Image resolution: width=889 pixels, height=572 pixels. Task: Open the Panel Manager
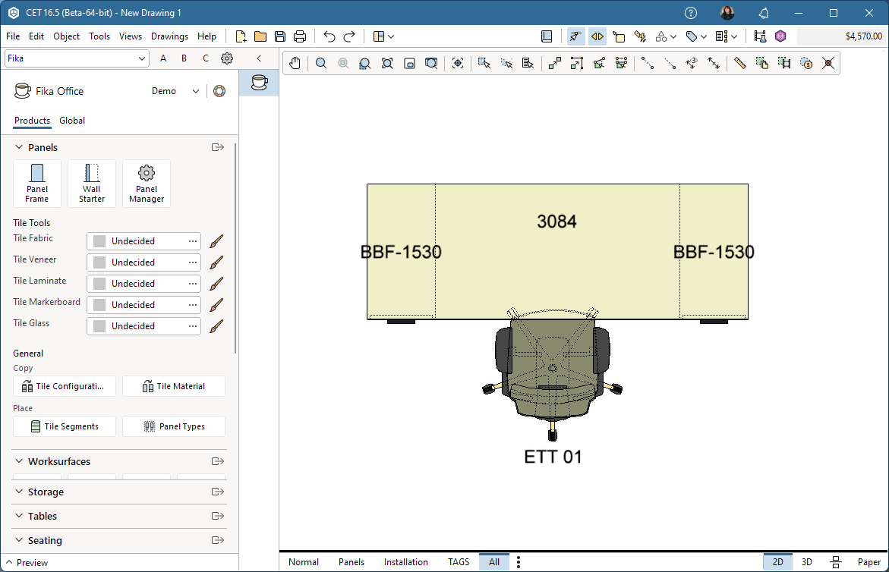147,183
